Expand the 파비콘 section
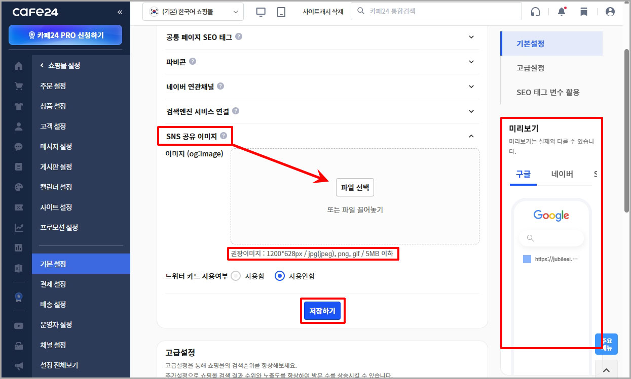The width and height of the screenshot is (631, 379). click(x=471, y=62)
